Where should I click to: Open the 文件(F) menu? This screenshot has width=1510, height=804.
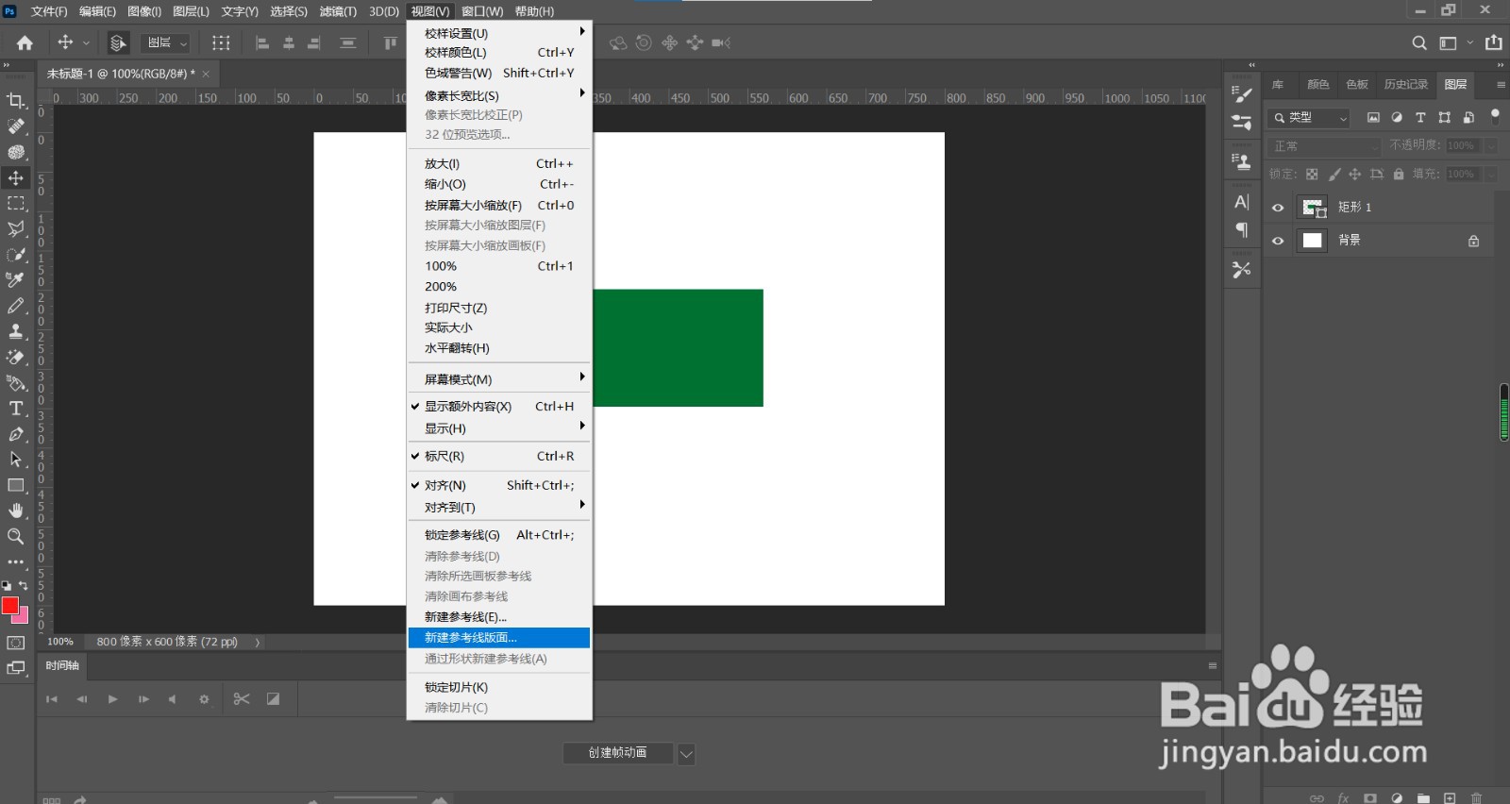tap(49, 11)
